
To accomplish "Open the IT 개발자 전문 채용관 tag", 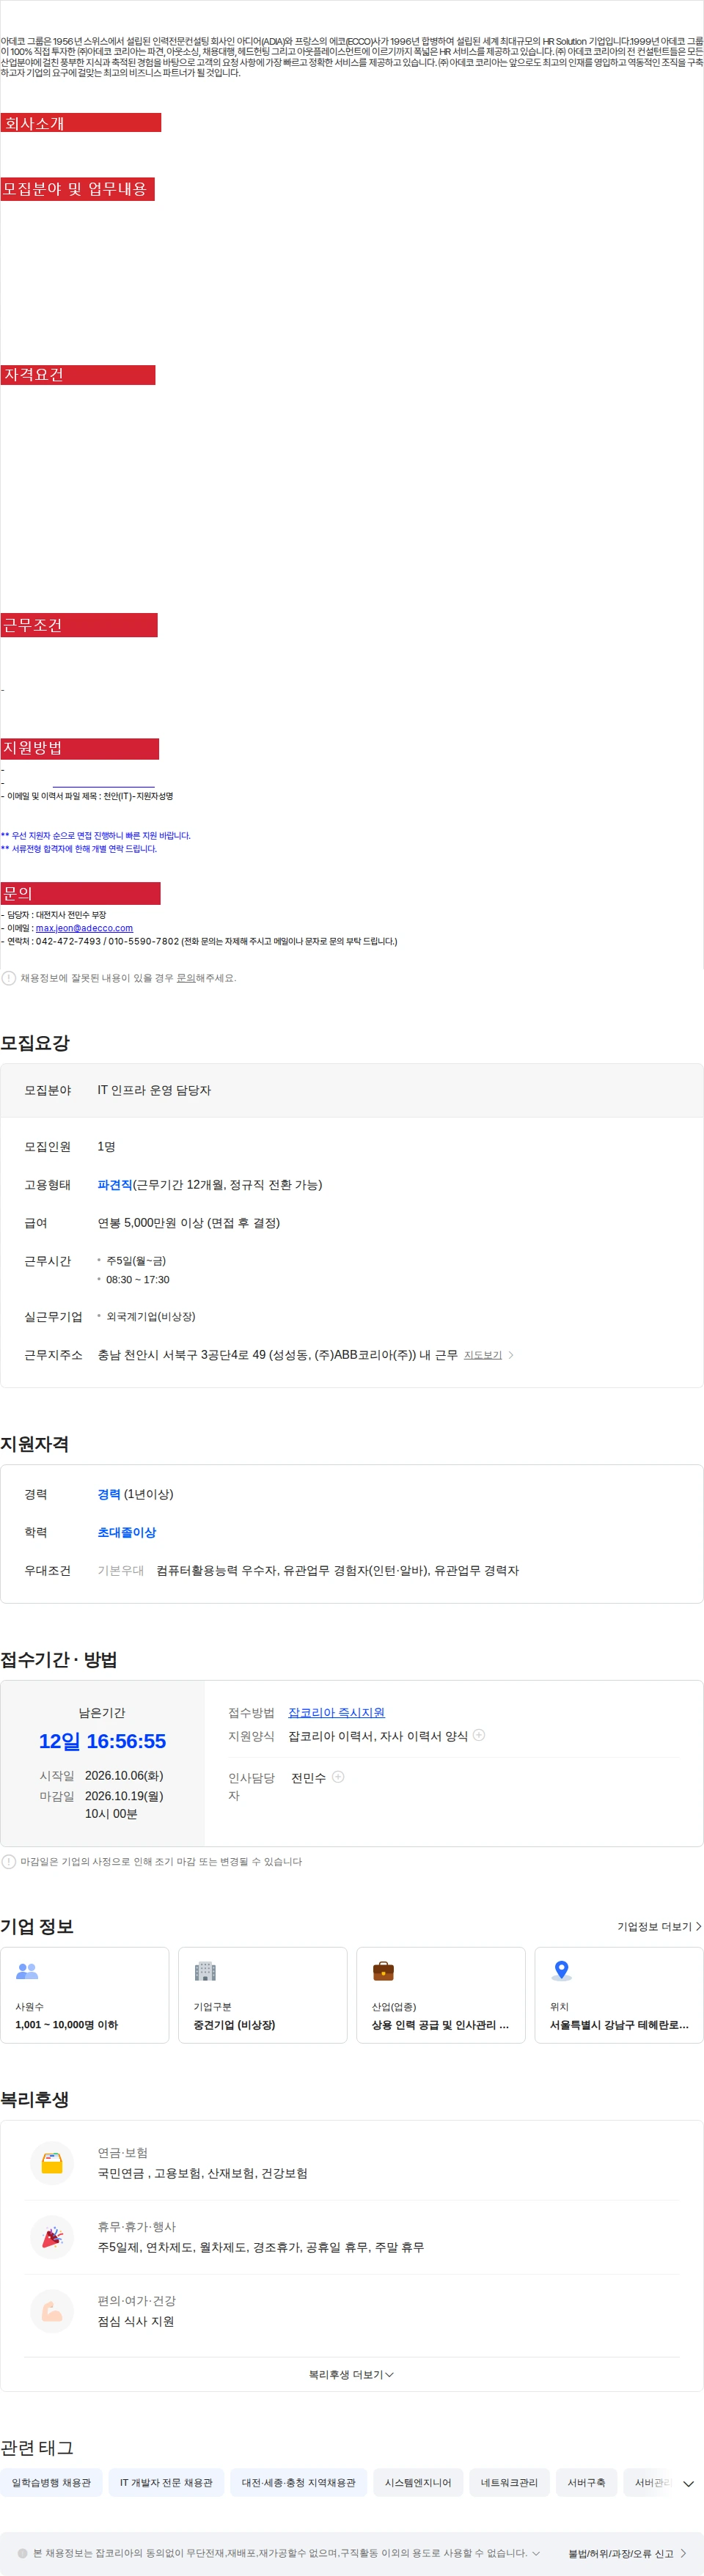I will click(166, 2483).
